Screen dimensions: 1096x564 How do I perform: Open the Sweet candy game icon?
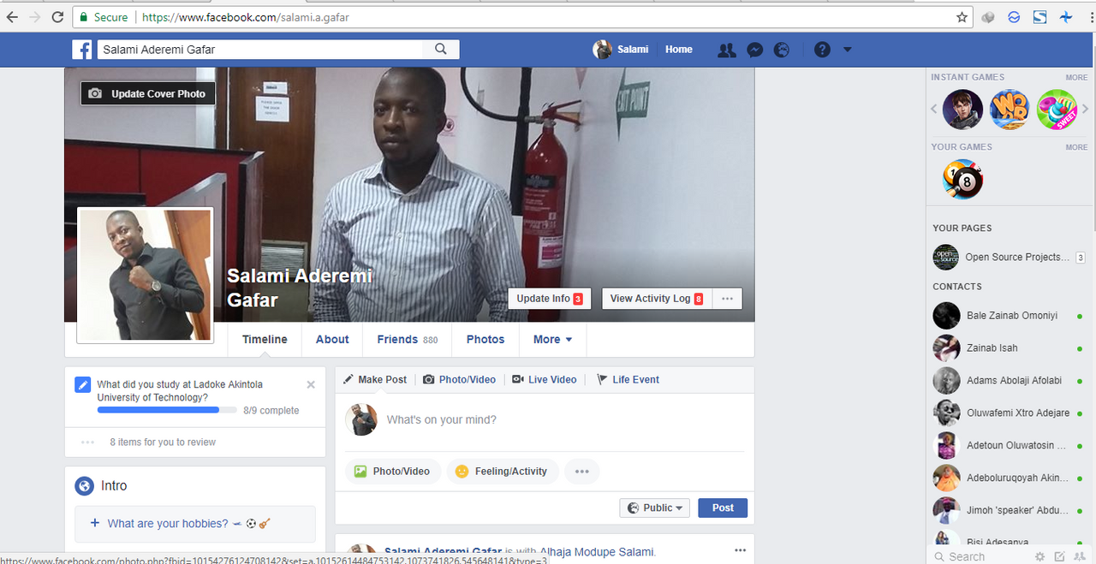tap(1057, 110)
